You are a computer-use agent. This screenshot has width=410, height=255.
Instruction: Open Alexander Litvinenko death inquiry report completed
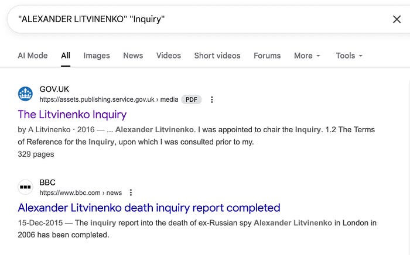point(149,208)
